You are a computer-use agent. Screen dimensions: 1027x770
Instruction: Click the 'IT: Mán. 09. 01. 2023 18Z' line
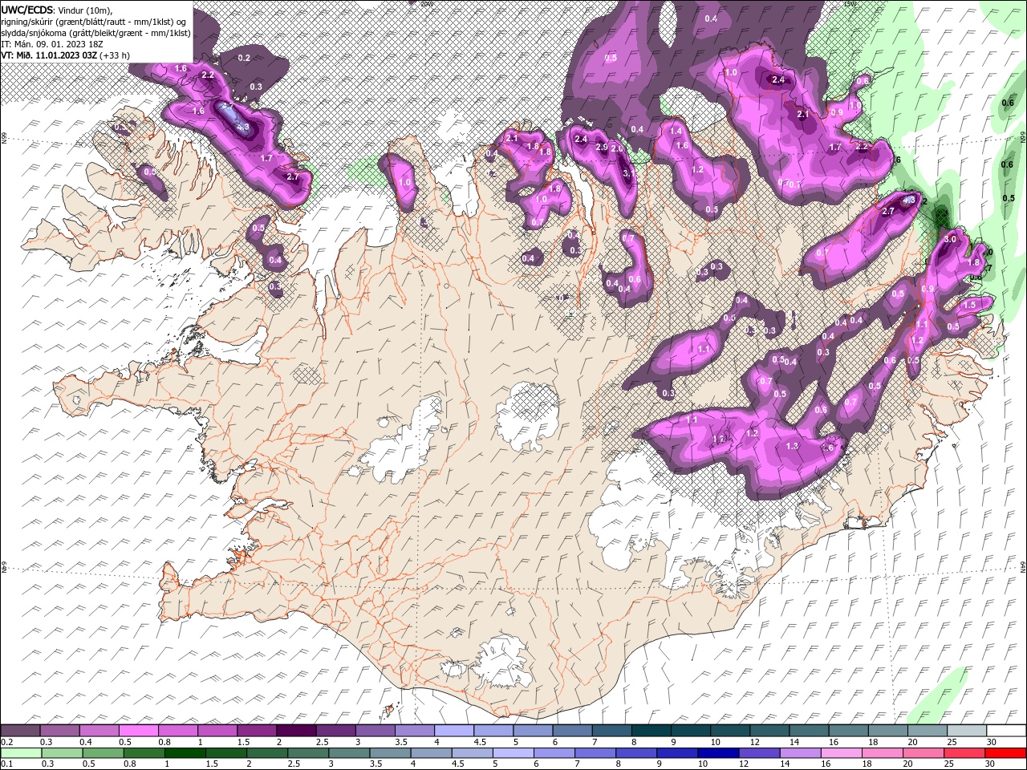[x=52, y=44]
